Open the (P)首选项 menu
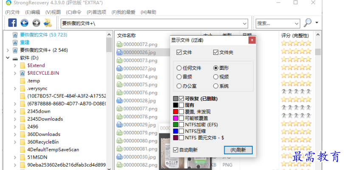 click(96, 12)
